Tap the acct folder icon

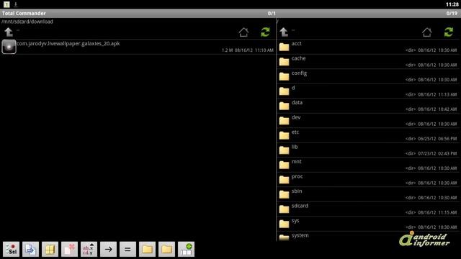284,47
